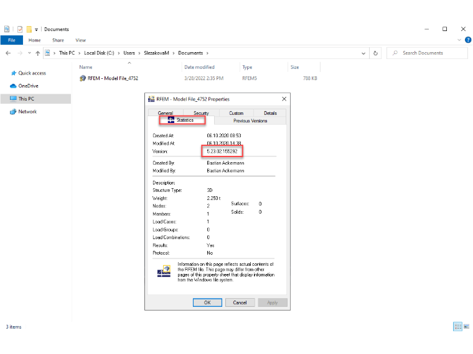Click the version value 5.23.02.155292

(x=222, y=151)
